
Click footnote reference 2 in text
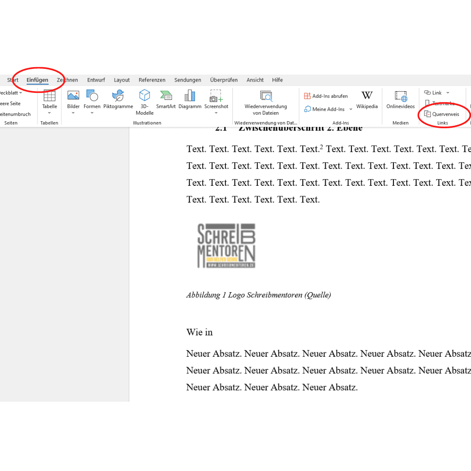pyautogui.click(x=321, y=147)
